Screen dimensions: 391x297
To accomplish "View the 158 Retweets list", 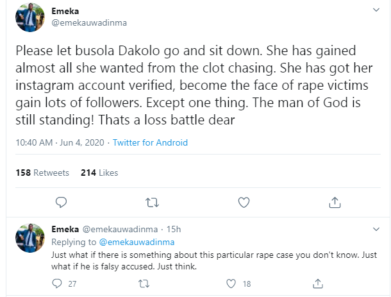I will coord(42,173).
